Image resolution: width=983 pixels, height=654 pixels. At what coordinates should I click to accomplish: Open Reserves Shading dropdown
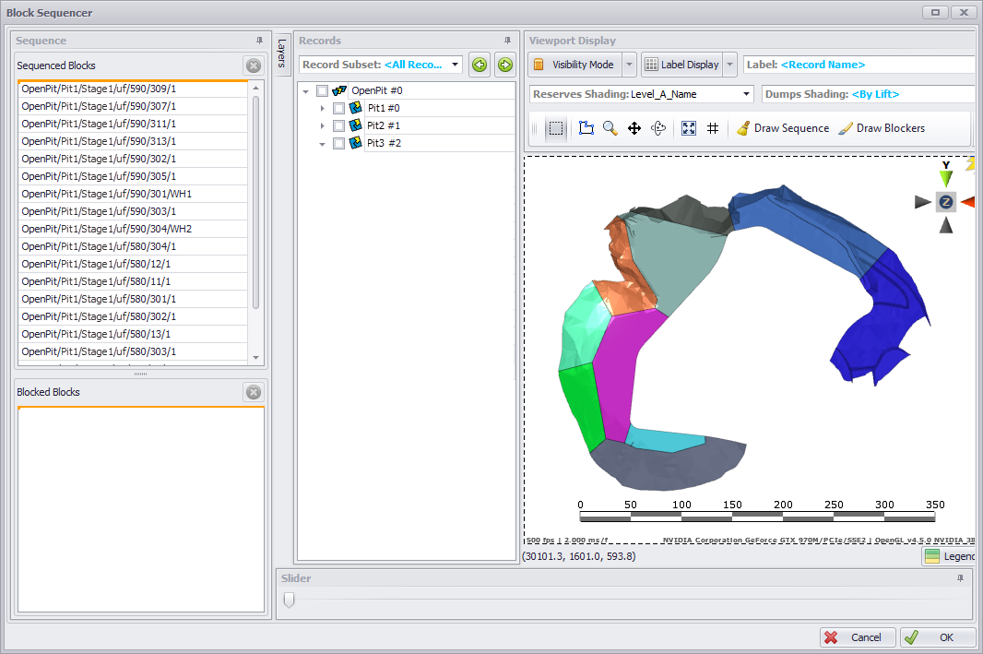coord(746,94)
